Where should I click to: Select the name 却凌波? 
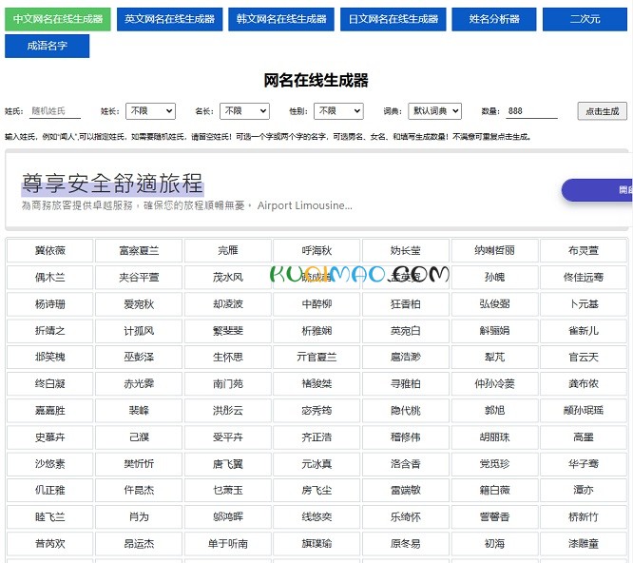click(228, 304)
